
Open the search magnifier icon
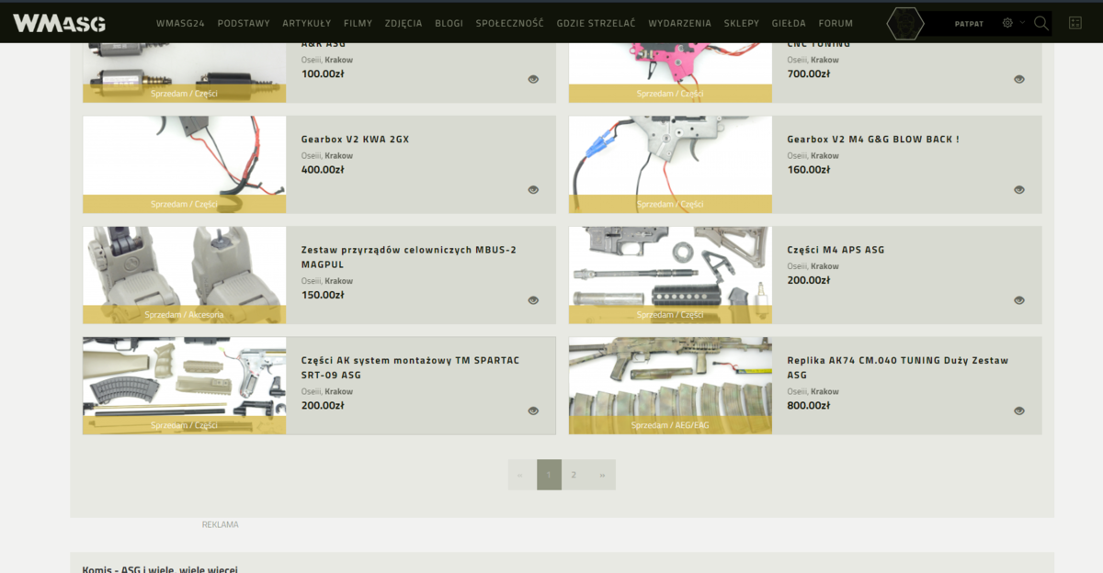point(1041,23)
